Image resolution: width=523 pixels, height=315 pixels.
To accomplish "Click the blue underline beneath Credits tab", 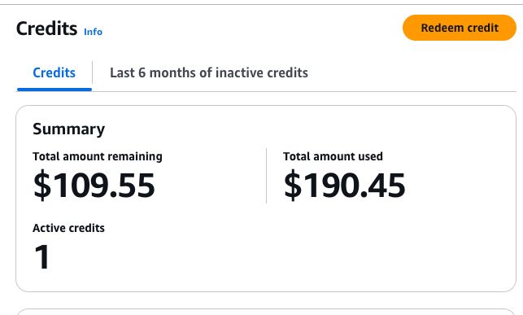I will click(54, 90).
